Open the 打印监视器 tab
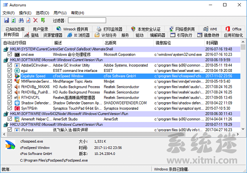The width and height of the screenshot is (247, 173). [110, 29]
